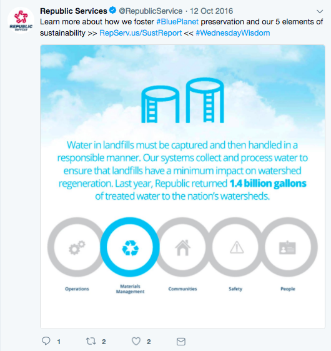Click the @RepublicService handle

click(151, 11)
